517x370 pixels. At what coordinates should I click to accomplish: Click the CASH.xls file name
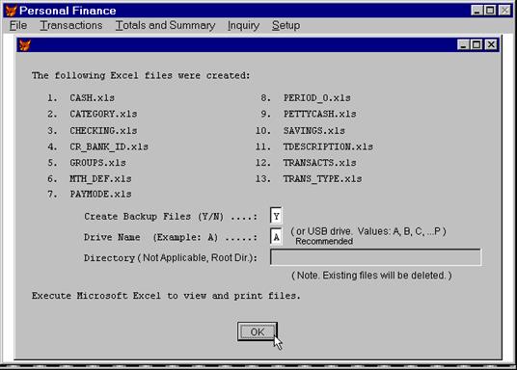[x=92, y=98]
